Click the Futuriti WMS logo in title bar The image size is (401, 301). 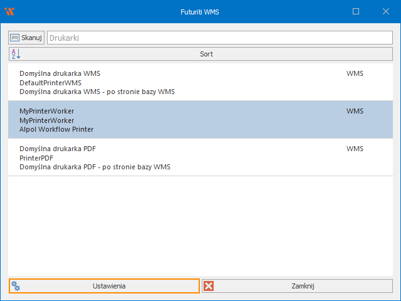[9, 11]
